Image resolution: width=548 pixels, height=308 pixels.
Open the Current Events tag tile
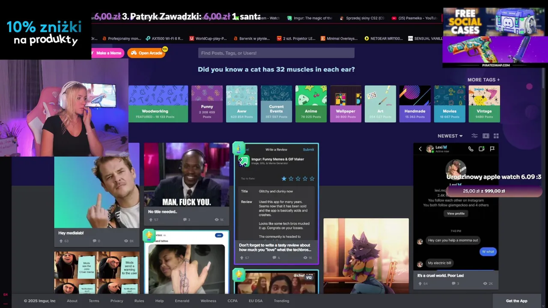pyautogui.click(x=276, y=104)
